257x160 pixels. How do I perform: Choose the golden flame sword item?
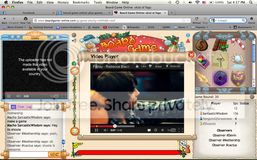203,79
